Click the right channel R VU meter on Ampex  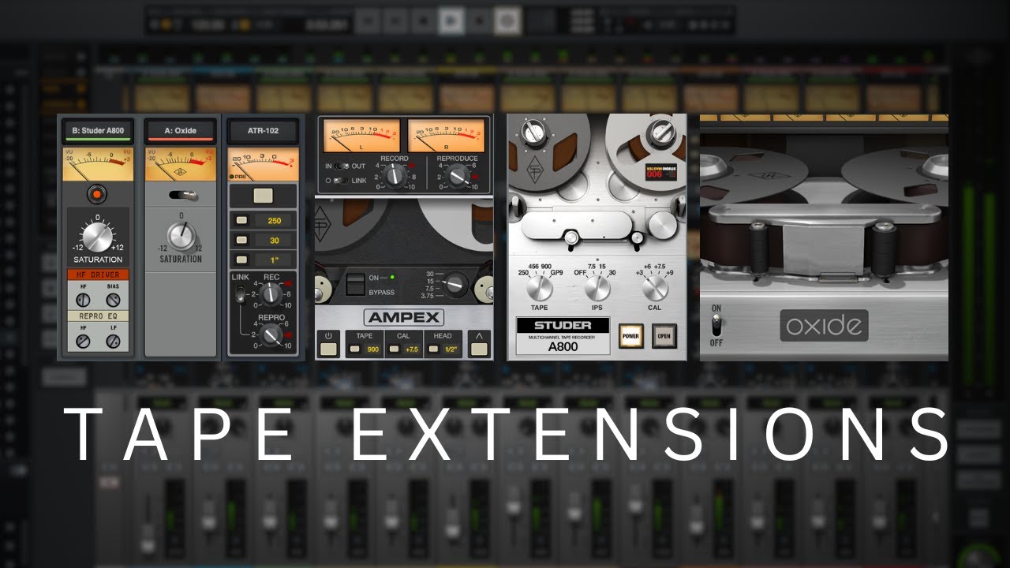coord(447,134)
